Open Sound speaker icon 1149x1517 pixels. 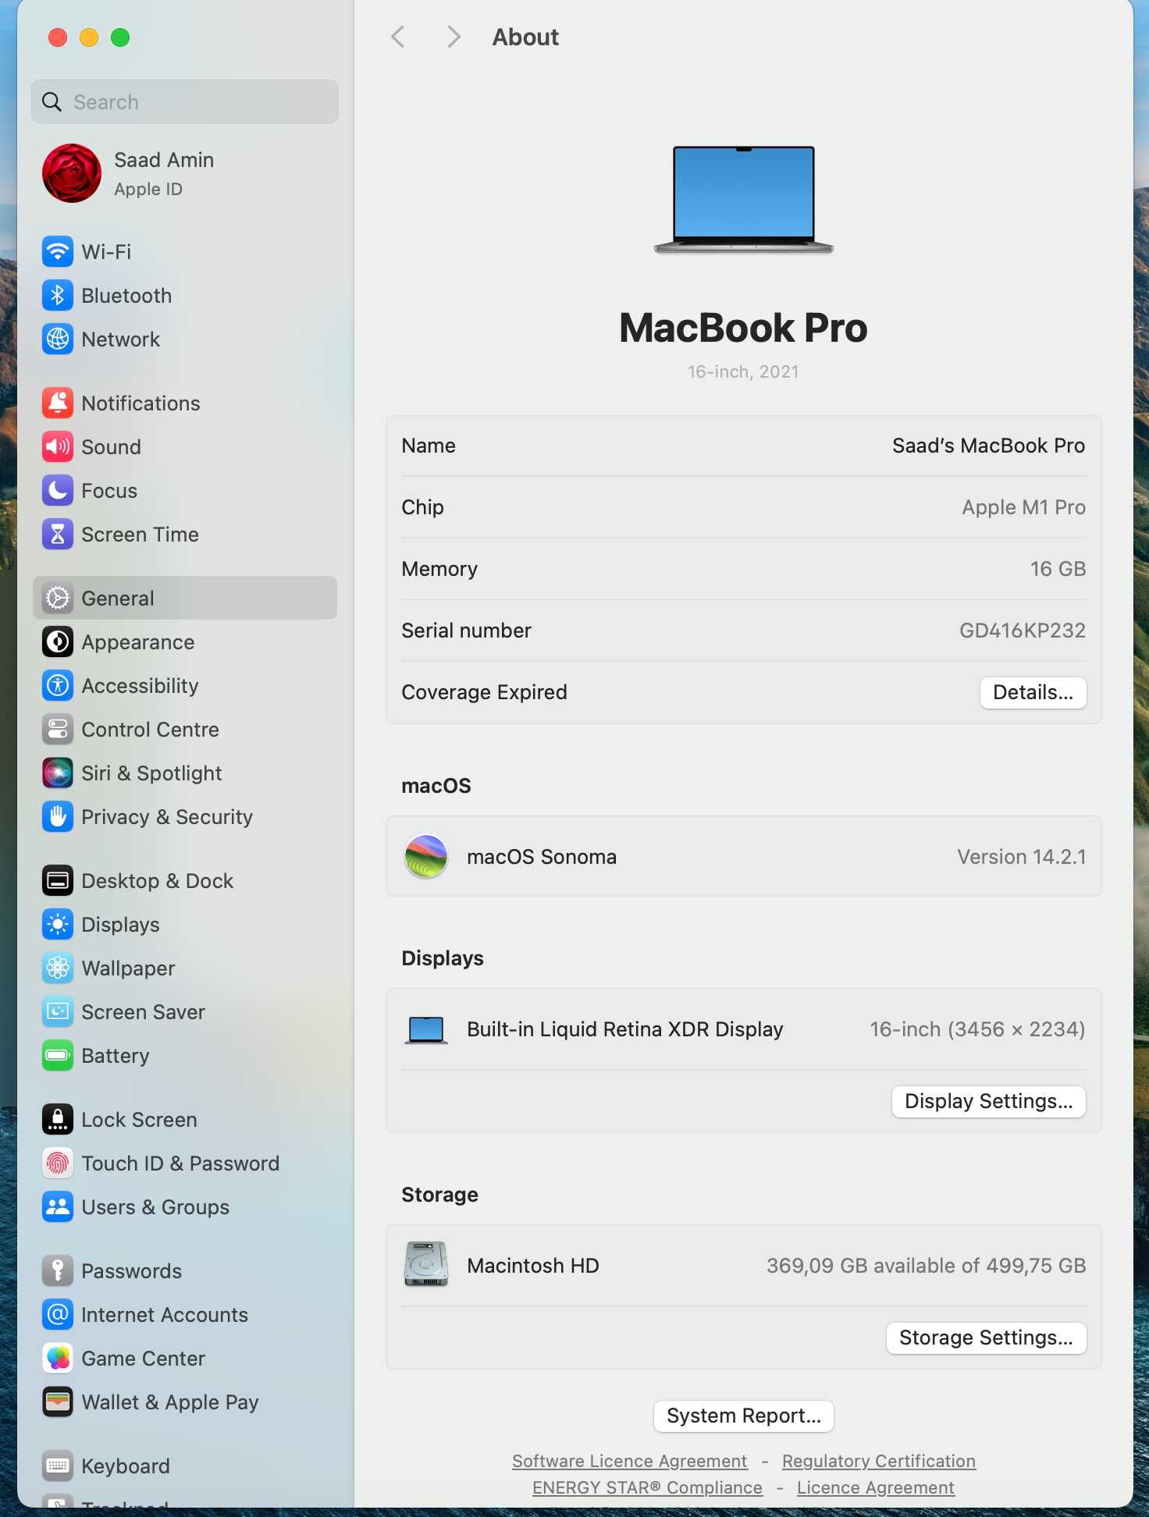[x=58, y=447]
